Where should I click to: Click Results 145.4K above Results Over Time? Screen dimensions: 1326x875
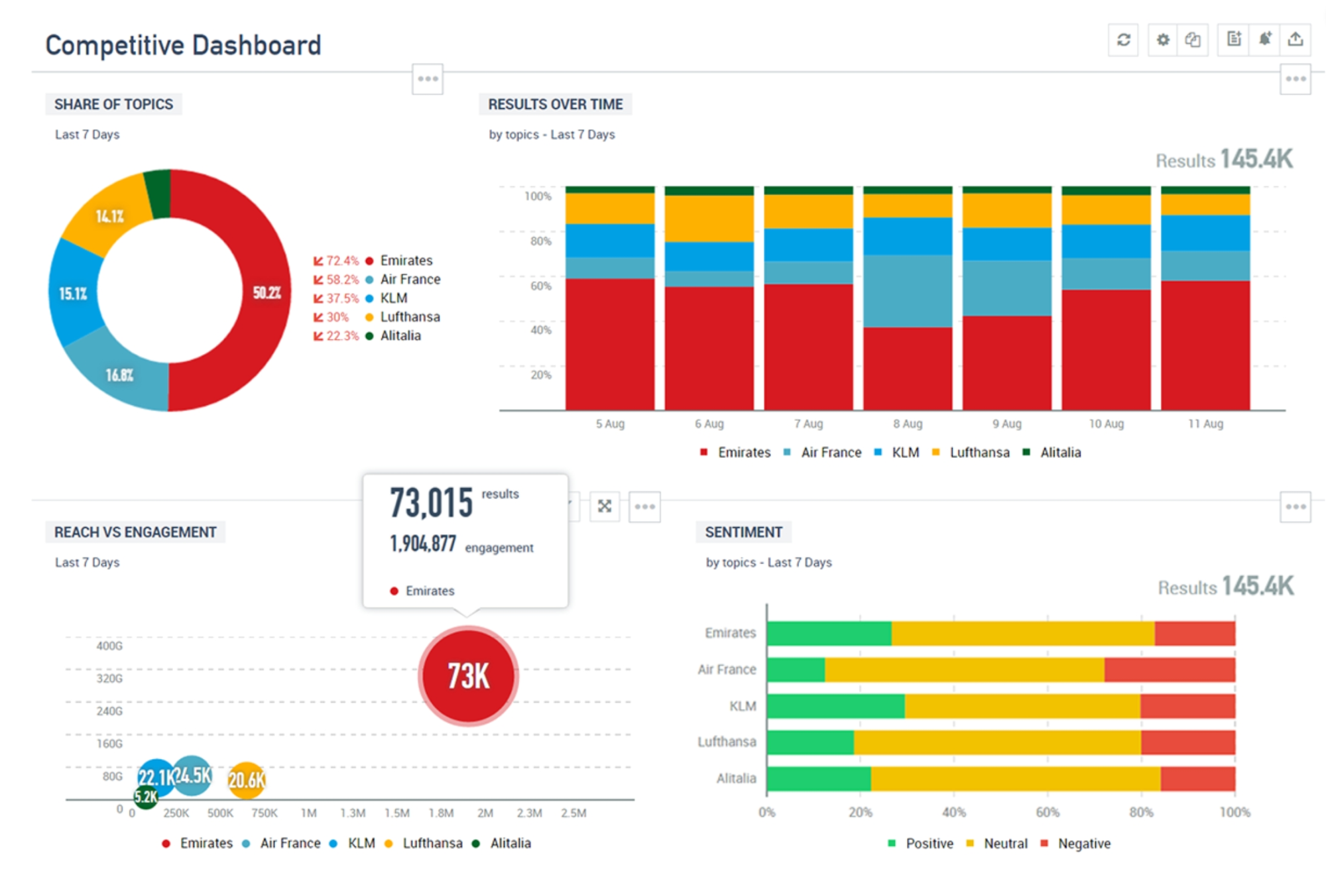[x=1224, y=159]
